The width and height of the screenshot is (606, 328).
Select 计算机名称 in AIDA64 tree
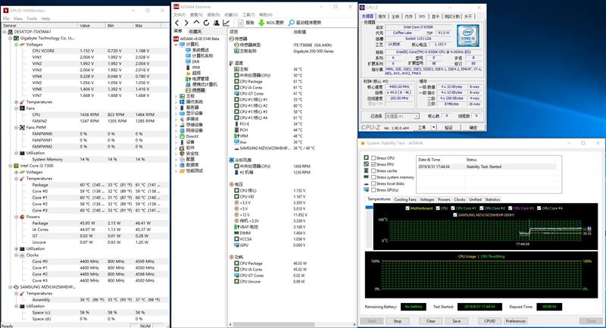(202, 55)
